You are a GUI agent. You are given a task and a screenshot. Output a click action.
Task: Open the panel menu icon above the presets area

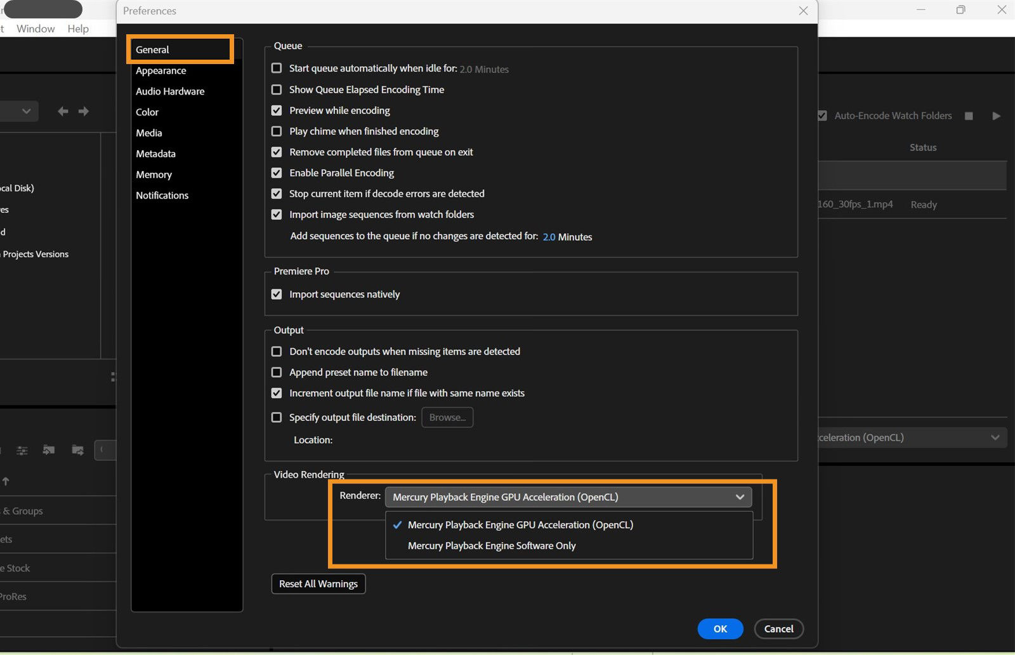click(x=114, y=376)
